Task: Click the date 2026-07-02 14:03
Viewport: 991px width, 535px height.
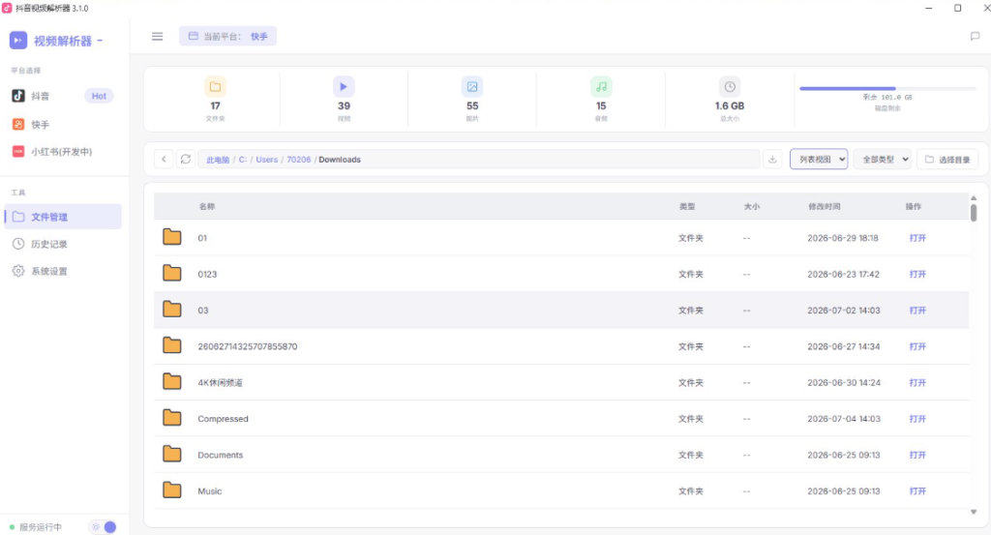Action: click(843, 311)
